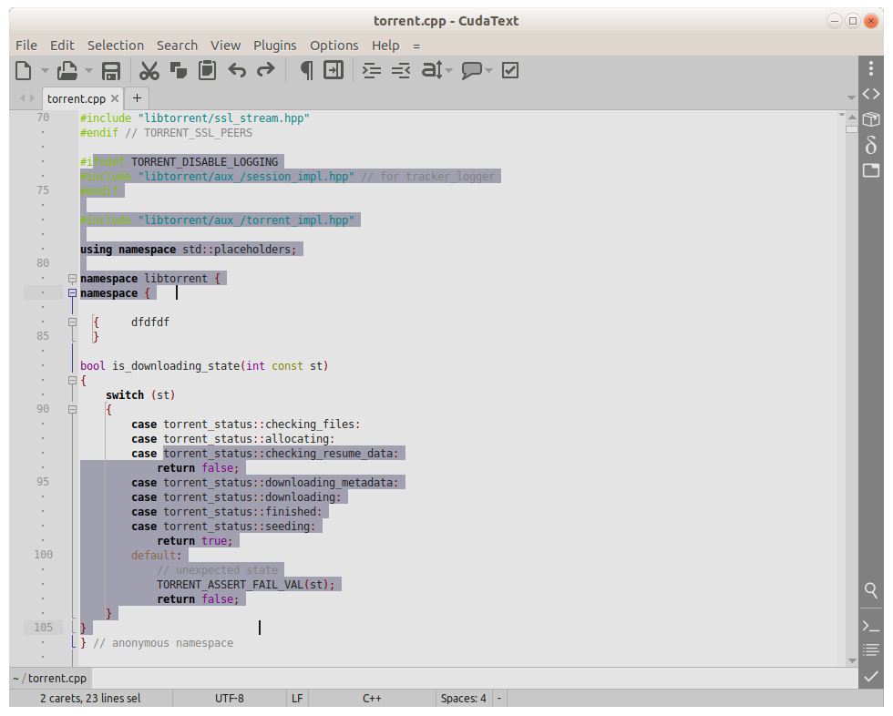Open the Plugins menu
Image resolution: width=893 pixels, height=716 pixels.
(275, 46)
